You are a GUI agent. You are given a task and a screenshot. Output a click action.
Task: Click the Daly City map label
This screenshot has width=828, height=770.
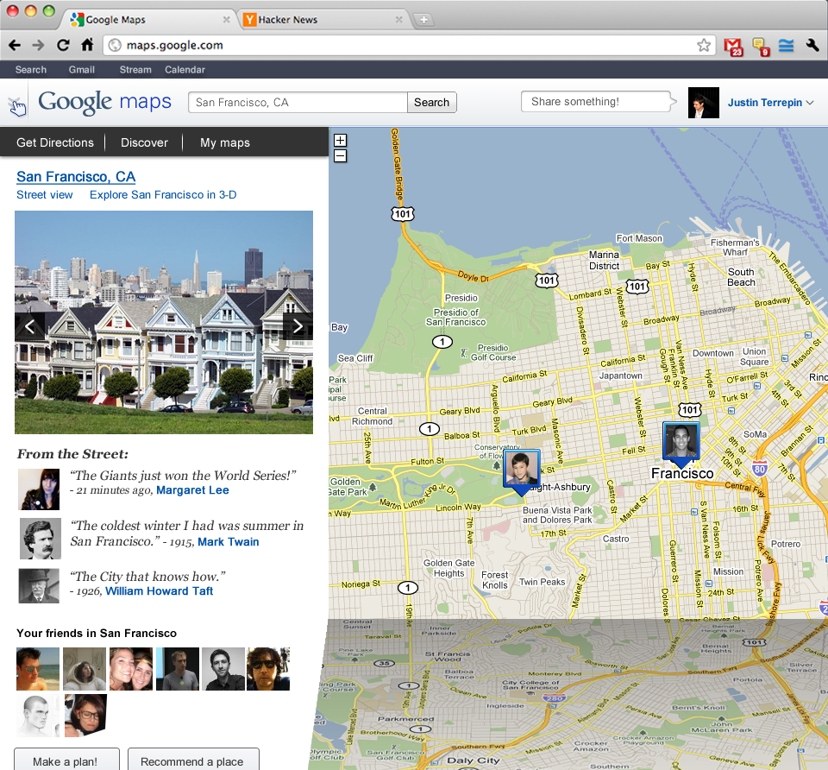[474, 760]
